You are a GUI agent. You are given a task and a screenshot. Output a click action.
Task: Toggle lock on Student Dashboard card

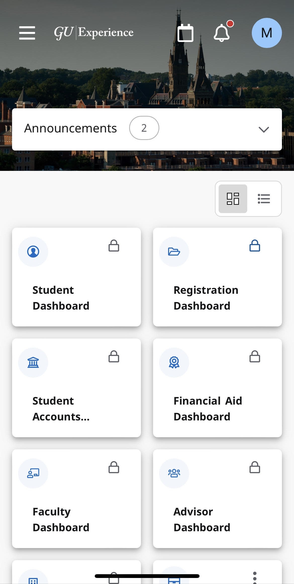114,246
